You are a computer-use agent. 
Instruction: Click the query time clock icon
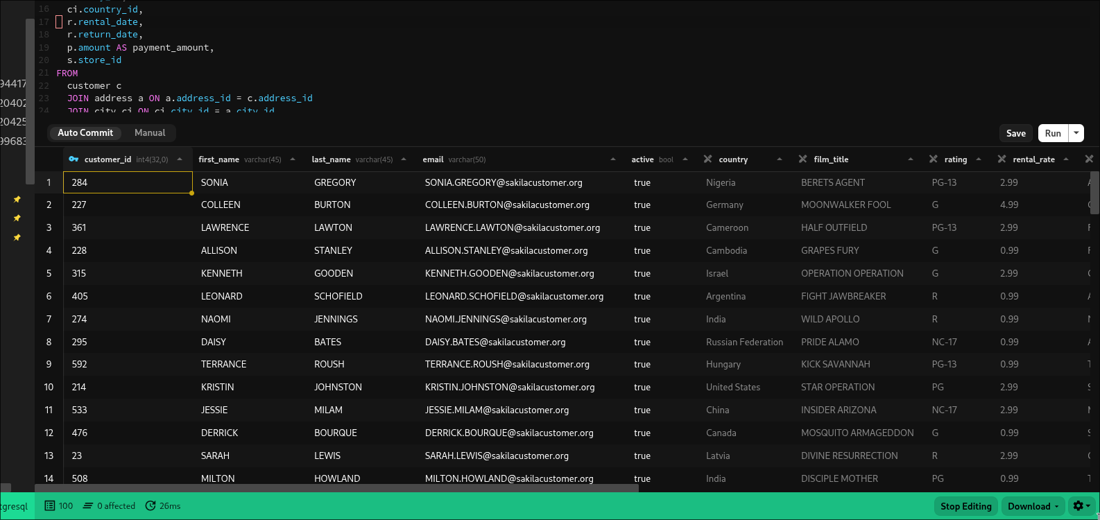click(x=151, y=506)
